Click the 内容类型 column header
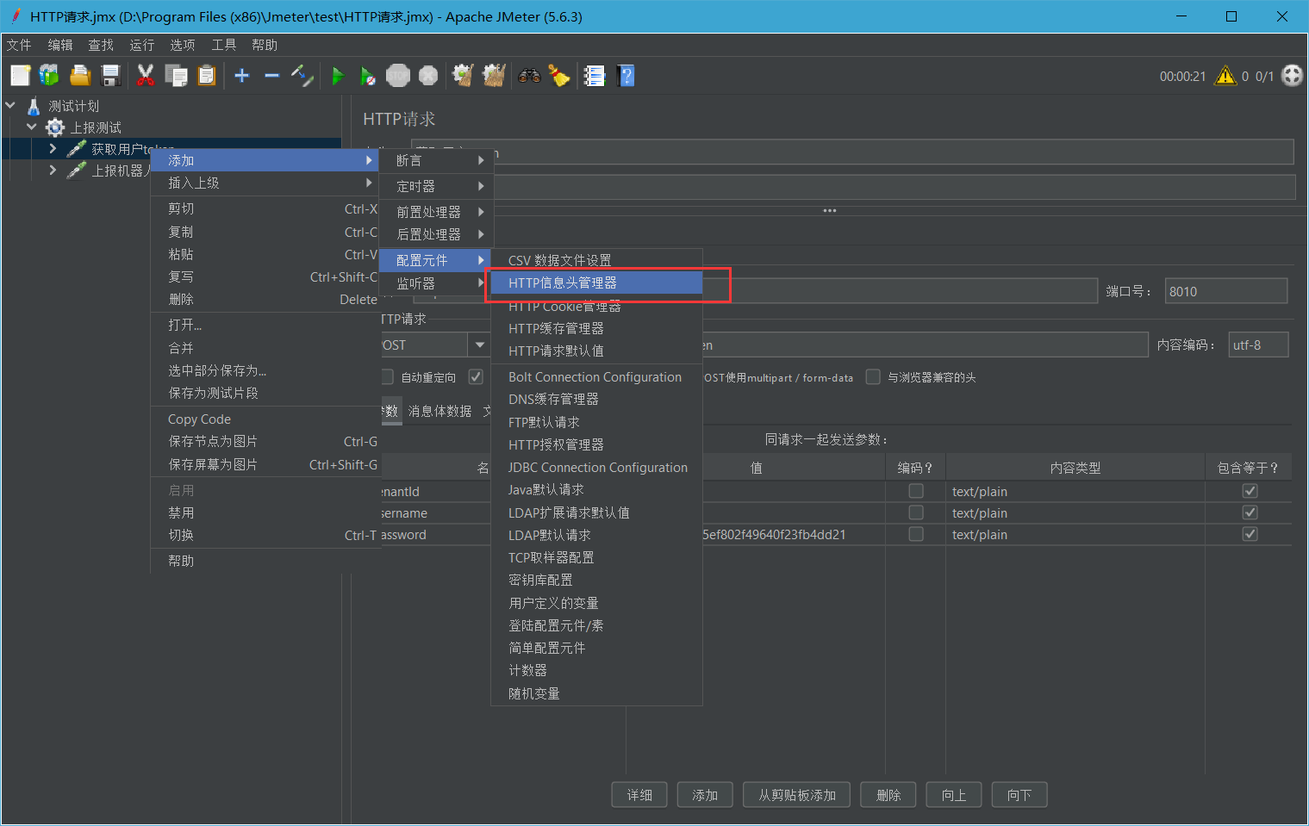 pos(1075,468)
